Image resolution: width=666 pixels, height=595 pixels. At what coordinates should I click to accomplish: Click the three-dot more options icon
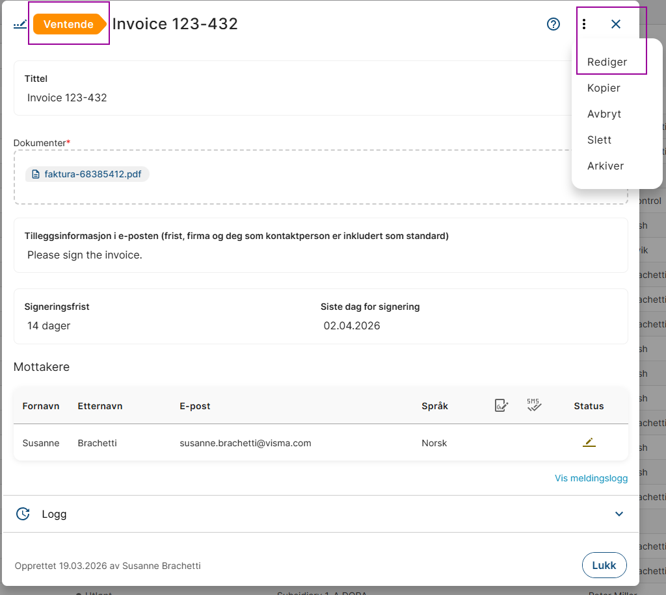pyautogui.click(x=584, y=24)
